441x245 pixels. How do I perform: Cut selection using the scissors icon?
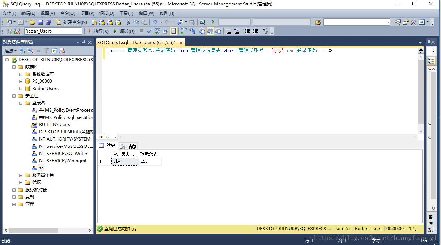(128, 22)
